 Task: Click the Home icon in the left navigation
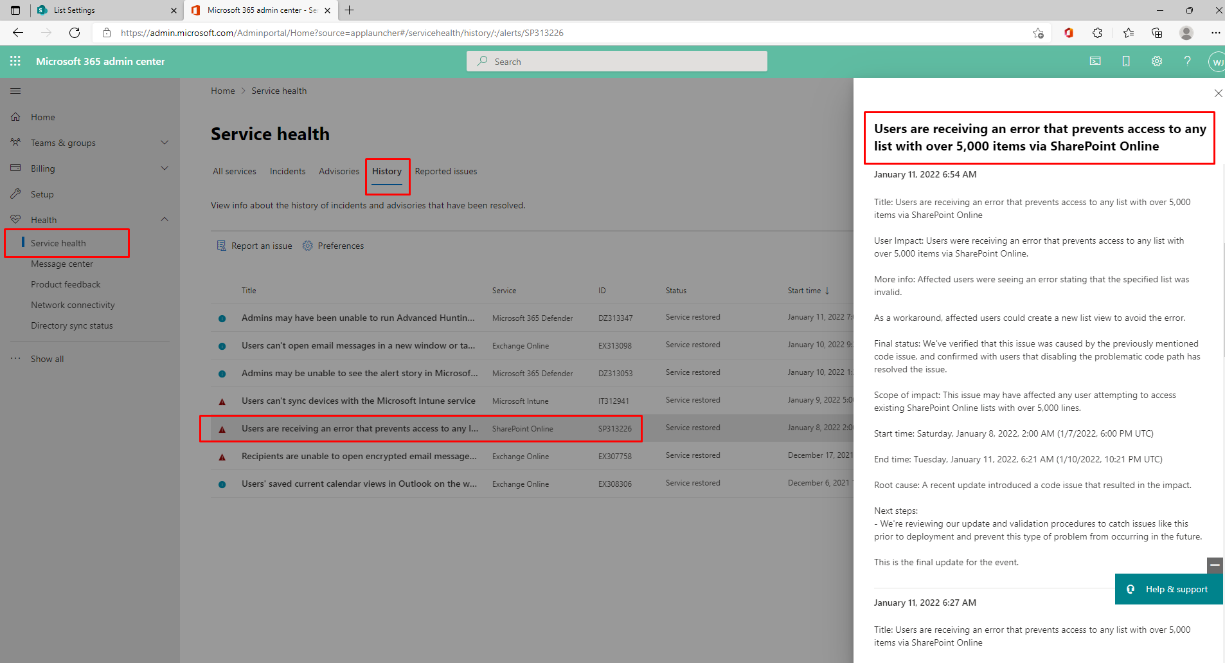(15, 117)
